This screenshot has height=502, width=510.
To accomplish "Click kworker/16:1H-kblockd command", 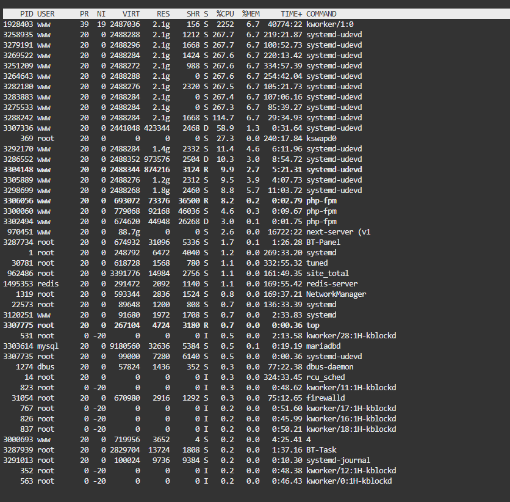I will click(x=351, y=419).
